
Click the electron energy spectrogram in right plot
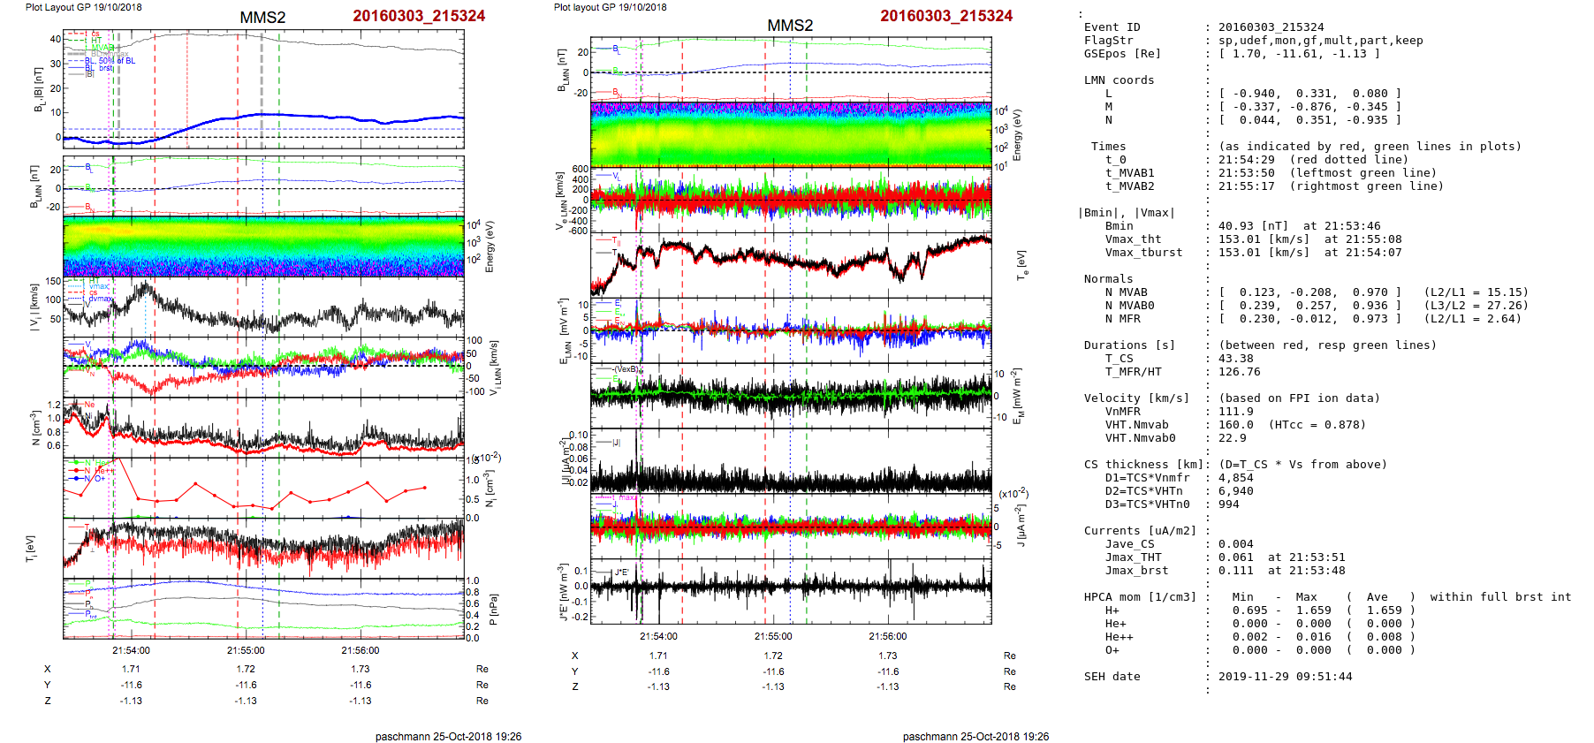[x=790, y=133]
